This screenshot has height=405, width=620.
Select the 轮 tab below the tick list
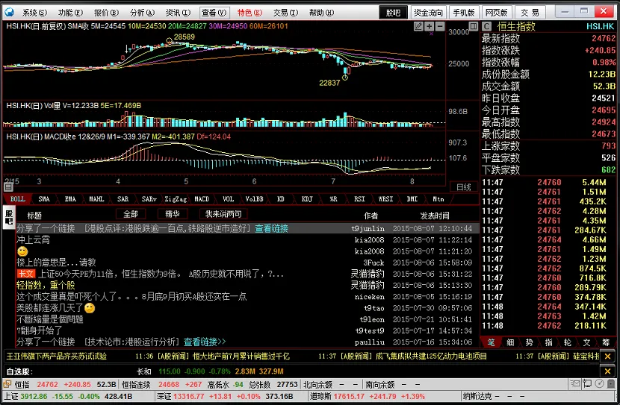[x=568, y=342]
